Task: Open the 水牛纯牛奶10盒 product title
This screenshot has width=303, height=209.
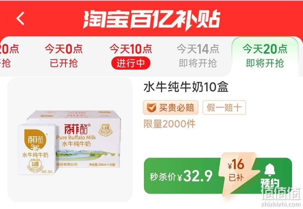Action: (186, 87)
